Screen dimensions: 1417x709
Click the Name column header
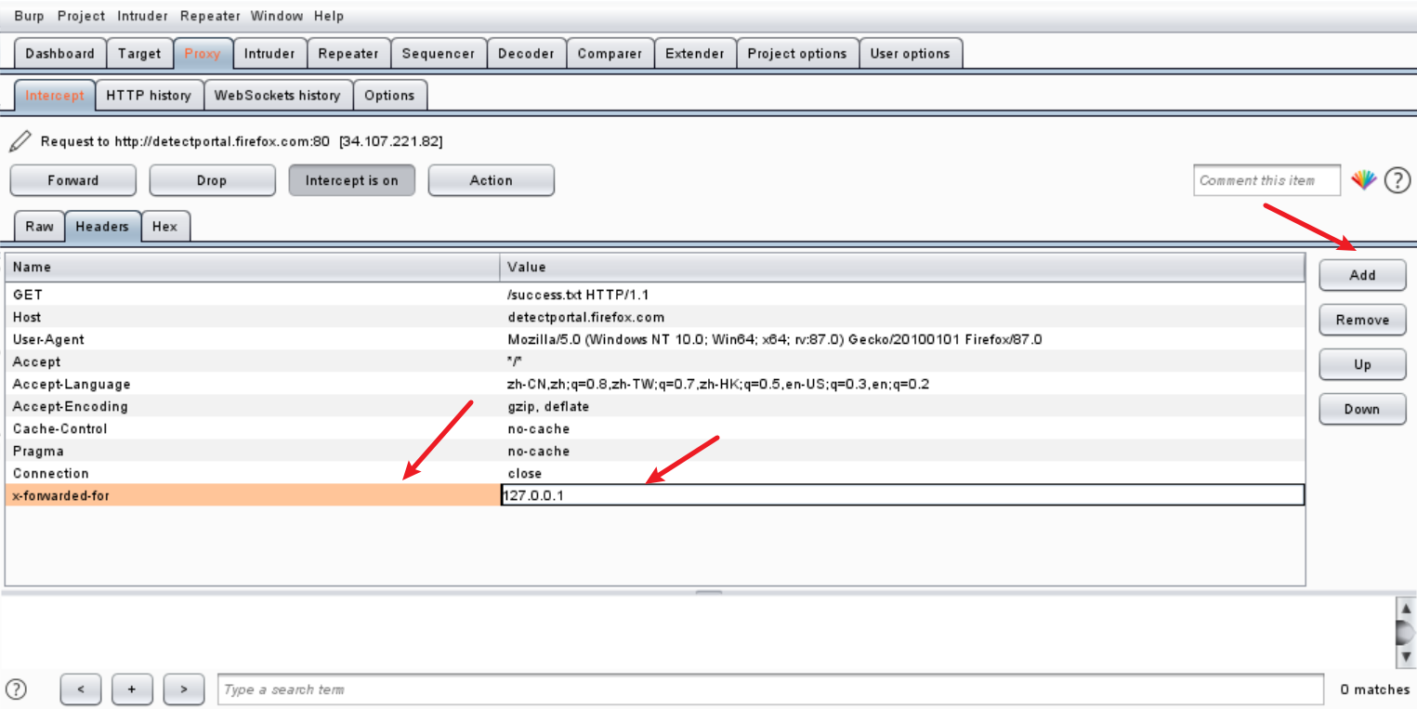coord(252,267)
